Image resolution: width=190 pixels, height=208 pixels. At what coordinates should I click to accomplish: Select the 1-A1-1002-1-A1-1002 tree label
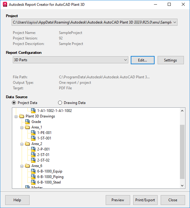[x=54, y=111]
